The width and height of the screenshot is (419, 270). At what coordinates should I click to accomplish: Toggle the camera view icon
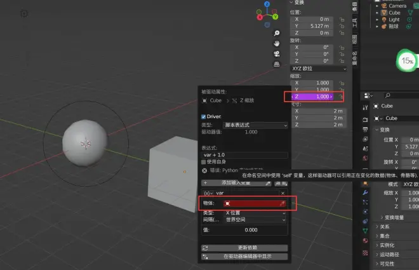tap(277, 54)
